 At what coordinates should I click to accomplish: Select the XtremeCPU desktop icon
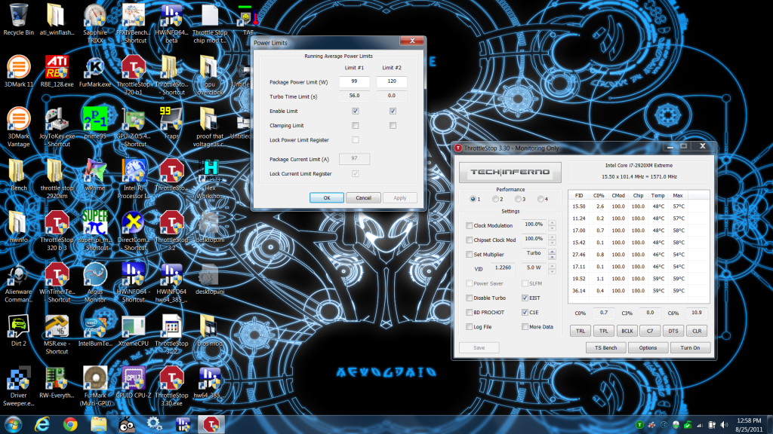[133, 330]
